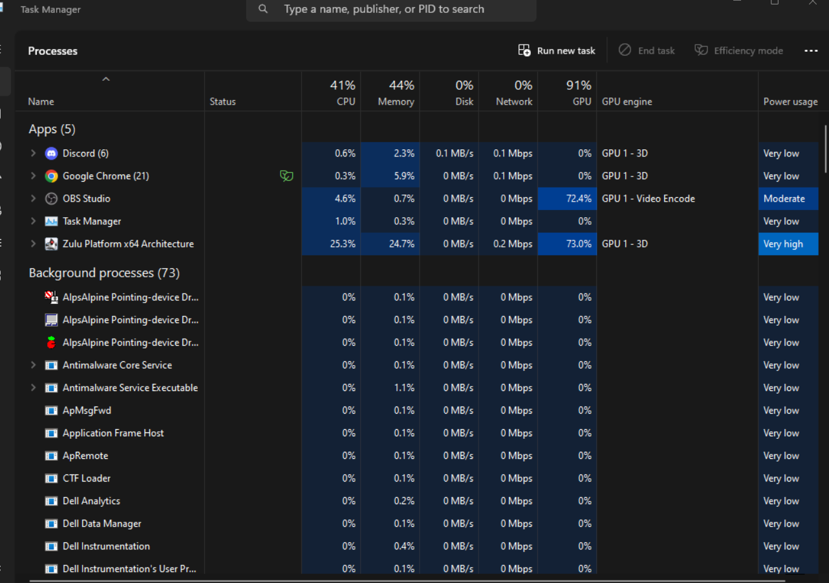
Task: Expand the Task Manager process group
Action: [33, 221]
